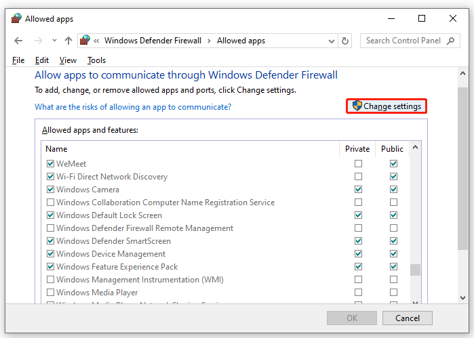Enable Private for Windows Media Player
The width and height of the screenshot is (474, 338).
click(358, 293)
